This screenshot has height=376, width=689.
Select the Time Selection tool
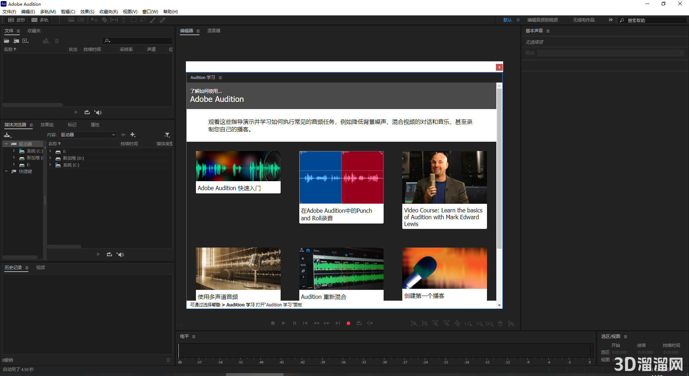click(123, 20)
